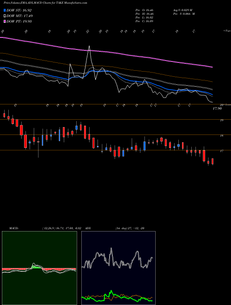Click the magenta DOW PT legend swatch

click(5, 21)
